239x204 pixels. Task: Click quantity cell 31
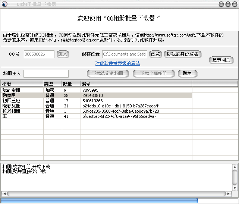tap(66, 106)
